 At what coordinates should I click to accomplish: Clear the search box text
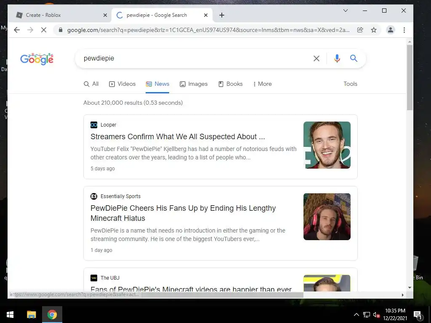(x=317, y=58)
